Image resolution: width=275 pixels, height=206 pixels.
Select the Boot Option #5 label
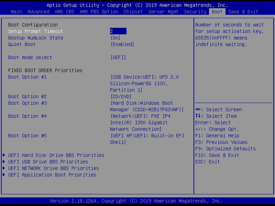[x=27, y=136]
